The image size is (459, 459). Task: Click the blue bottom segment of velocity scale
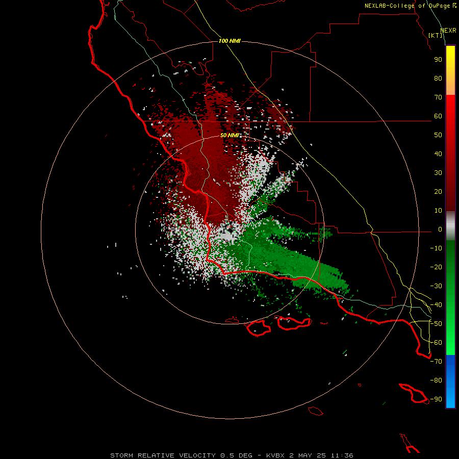pos(450,381)
